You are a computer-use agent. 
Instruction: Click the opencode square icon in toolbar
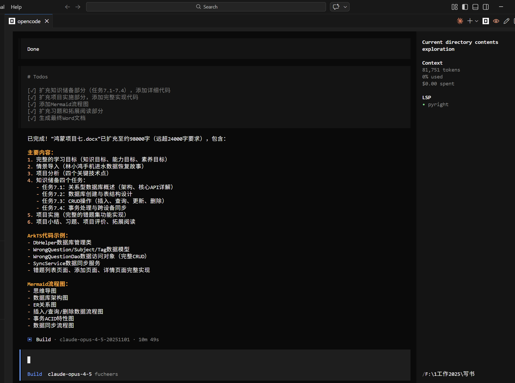(486, 21)
